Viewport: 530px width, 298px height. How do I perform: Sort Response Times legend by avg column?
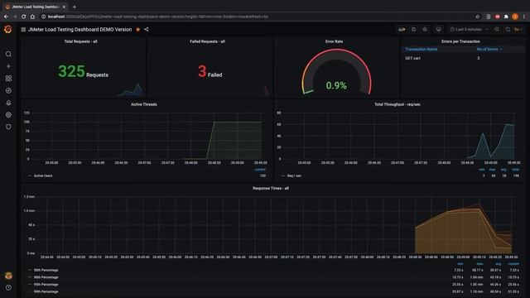point(499,264)
